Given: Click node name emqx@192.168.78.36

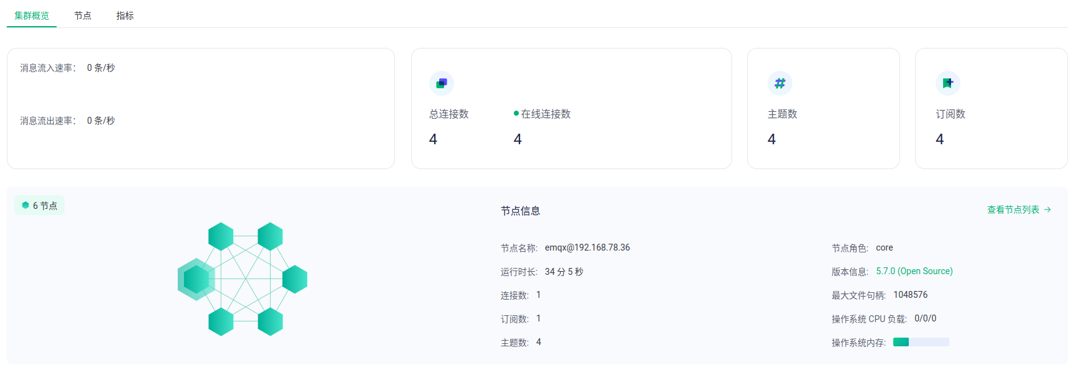Looking at the screenshot, I should click(x=587, y=247).
